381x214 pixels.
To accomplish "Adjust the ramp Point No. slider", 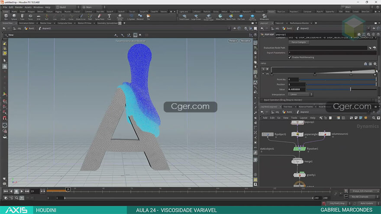I will (x=338, y=80).
